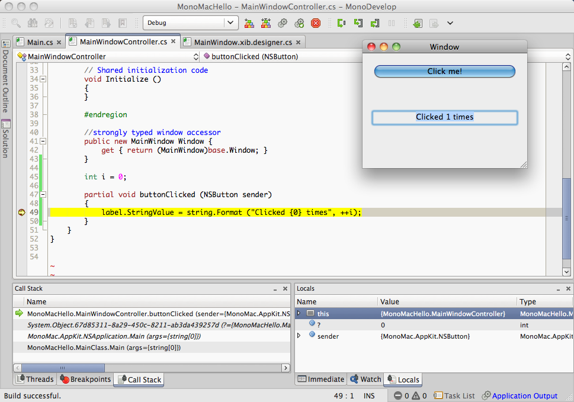
Task: Open the toolbar overflow arrow menu
Action: pos(450,23)
